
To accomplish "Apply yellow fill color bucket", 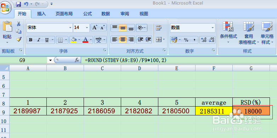I will click(x=74, y=40).
